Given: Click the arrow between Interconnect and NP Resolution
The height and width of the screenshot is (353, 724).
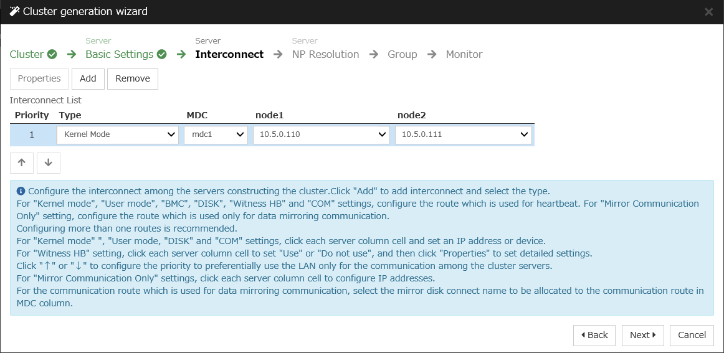Looking at the screenshot, I should (x=278, y=54).
